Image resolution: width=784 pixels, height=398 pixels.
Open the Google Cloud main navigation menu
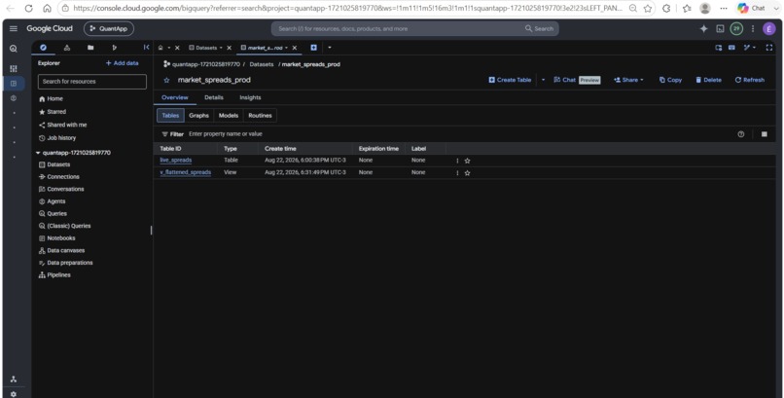click(14, 28)
